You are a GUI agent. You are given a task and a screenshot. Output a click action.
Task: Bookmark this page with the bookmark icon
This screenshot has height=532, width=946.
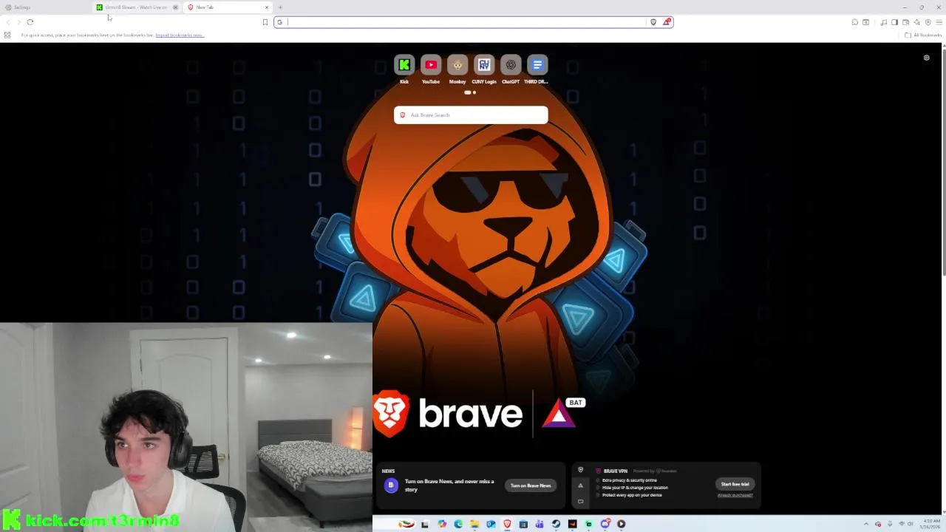tap(265, 22)
